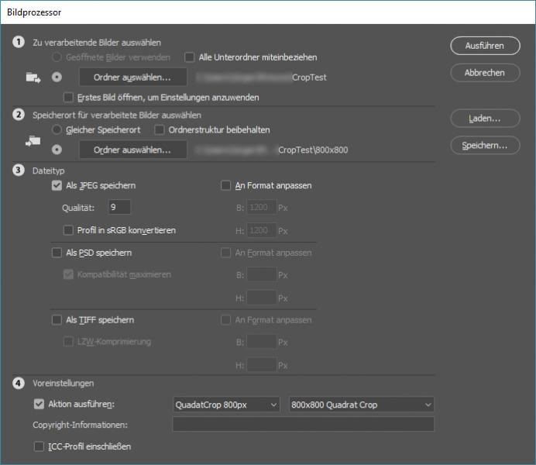The width and height of the screenshot is (536, 465).
Task: Click the destination folder icon in section 2
Action: [33, 141]
